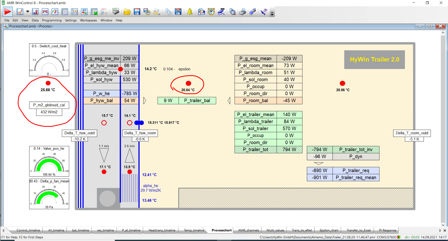The image size is (448, 241).
Task: Click the Excel table export icon
Action: point(94,12)
